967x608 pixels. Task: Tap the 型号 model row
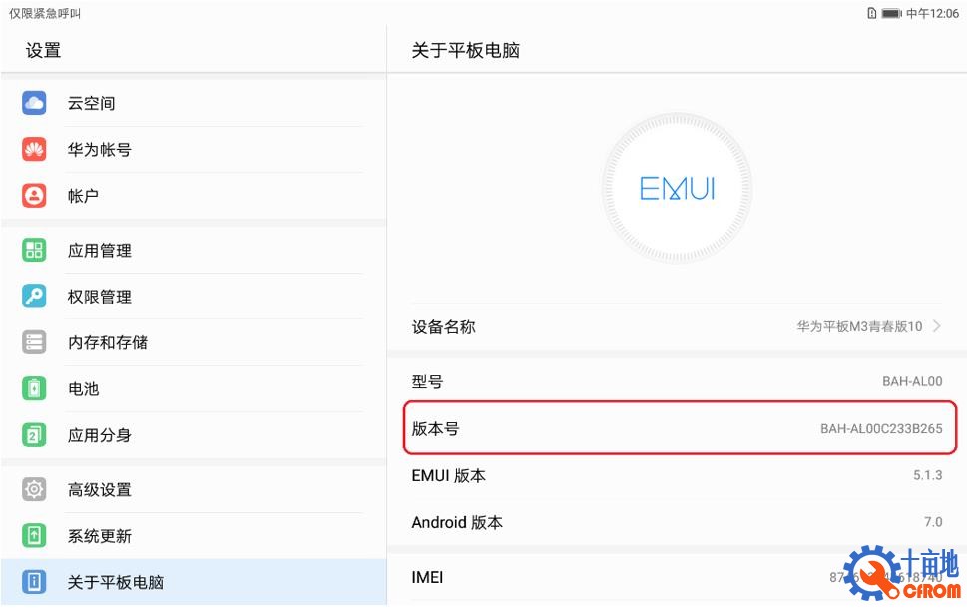click(x=677, y=381)
